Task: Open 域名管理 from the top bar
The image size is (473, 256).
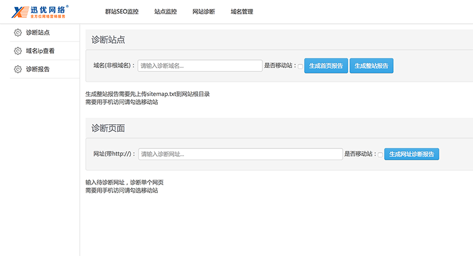Action: coord(242,11)
